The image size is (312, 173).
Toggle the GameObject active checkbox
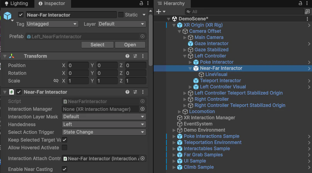(21, 15)
